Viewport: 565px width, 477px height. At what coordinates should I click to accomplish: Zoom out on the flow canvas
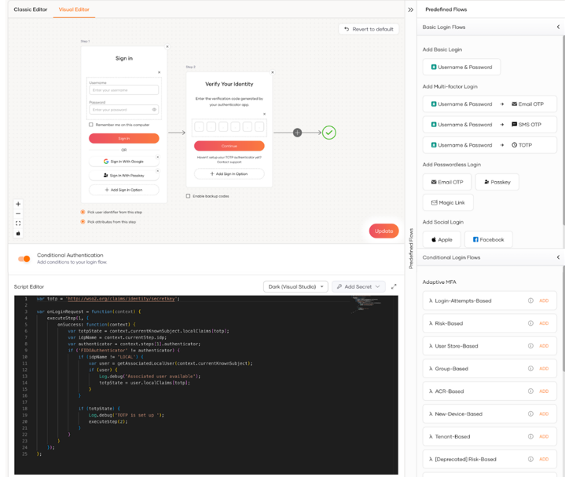coord(18,213)
